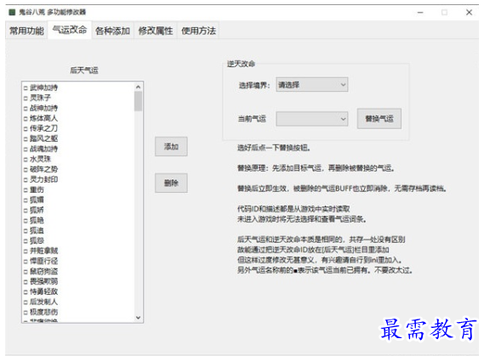
Task: Tick the 恃勇轻敌 checkbox
Action: click(x=26, y=292)
